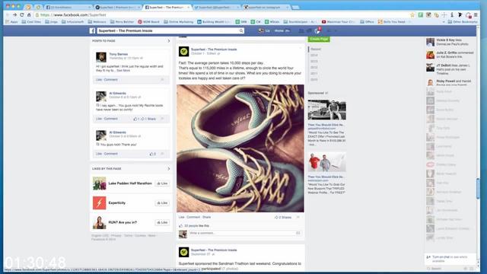Viewport: 487px width, 274px height.
Task: Click the green extension icon beside the star
Action: [x=421, y=14]
